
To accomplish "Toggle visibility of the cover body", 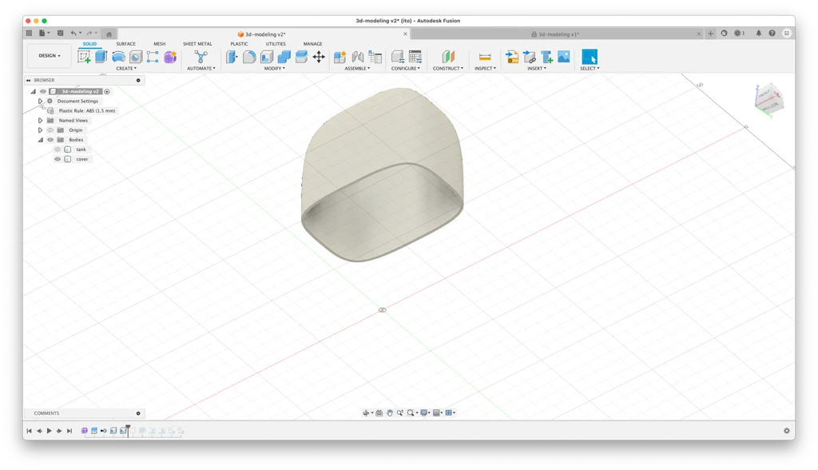I will (58, 159).
